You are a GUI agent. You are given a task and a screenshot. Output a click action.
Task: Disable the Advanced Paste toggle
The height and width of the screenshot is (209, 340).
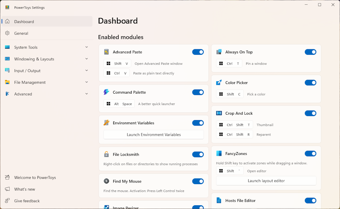pos(198,52)
